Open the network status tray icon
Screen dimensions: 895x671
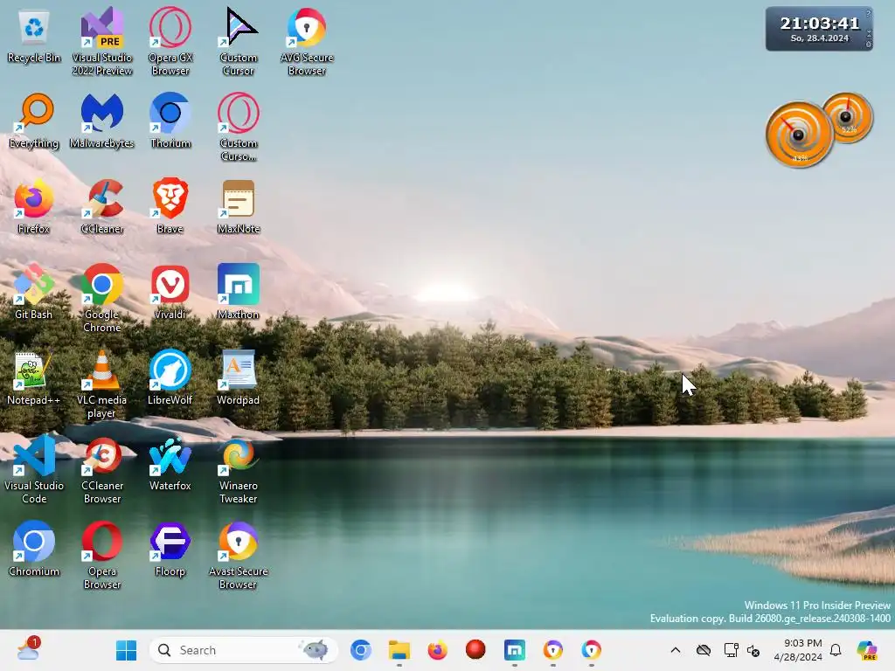pyautogui.click(x=731, y=650)
